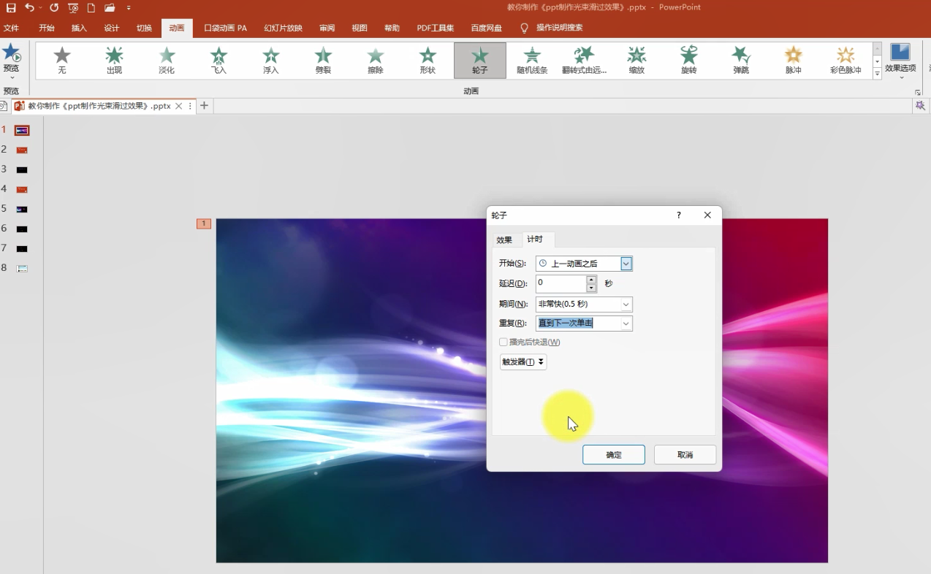The image size is (931, 574).
Task: Click the 取消 (Cancel) button
Action: click(685, 455)
